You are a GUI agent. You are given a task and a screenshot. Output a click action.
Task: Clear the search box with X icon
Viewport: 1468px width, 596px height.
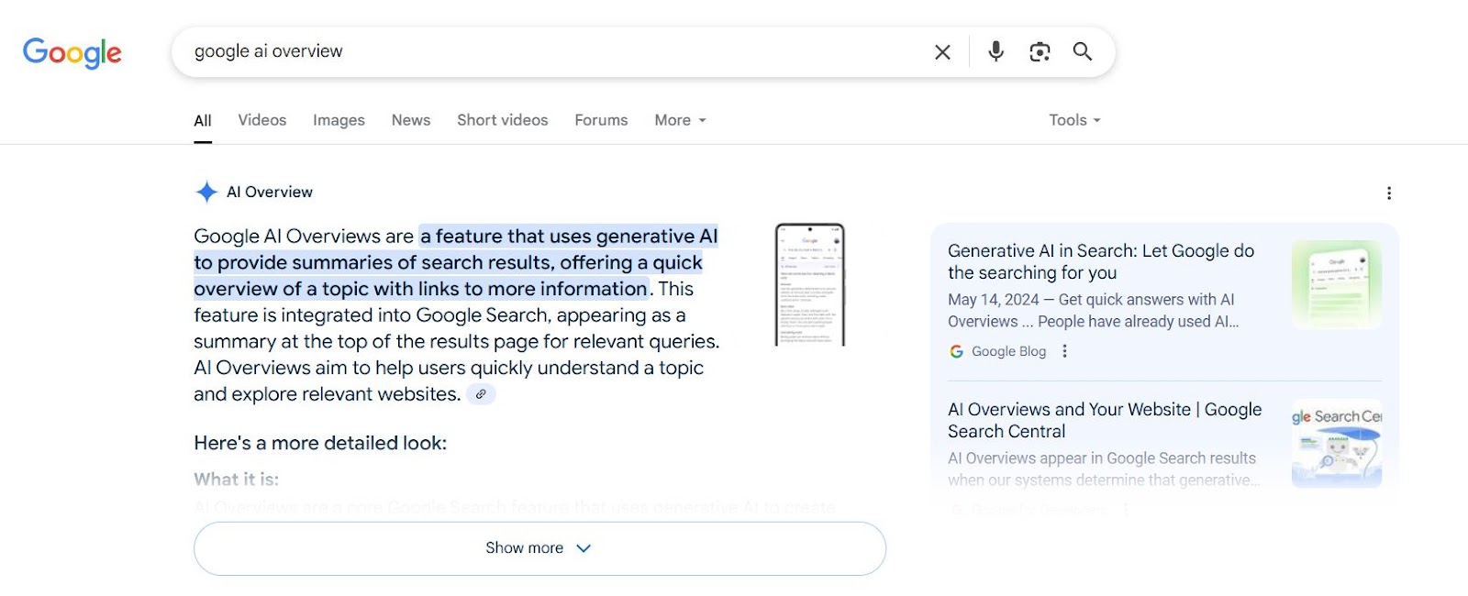coord(942,52)
